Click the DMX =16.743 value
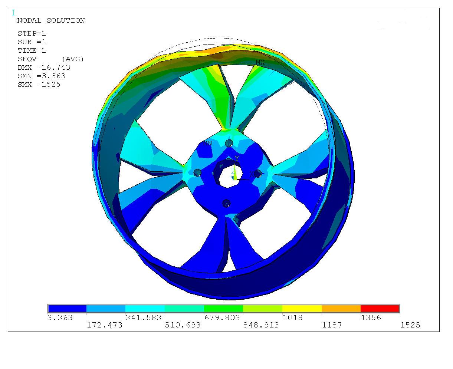Screen dimensions: 453x369 (x=44, y=67)
